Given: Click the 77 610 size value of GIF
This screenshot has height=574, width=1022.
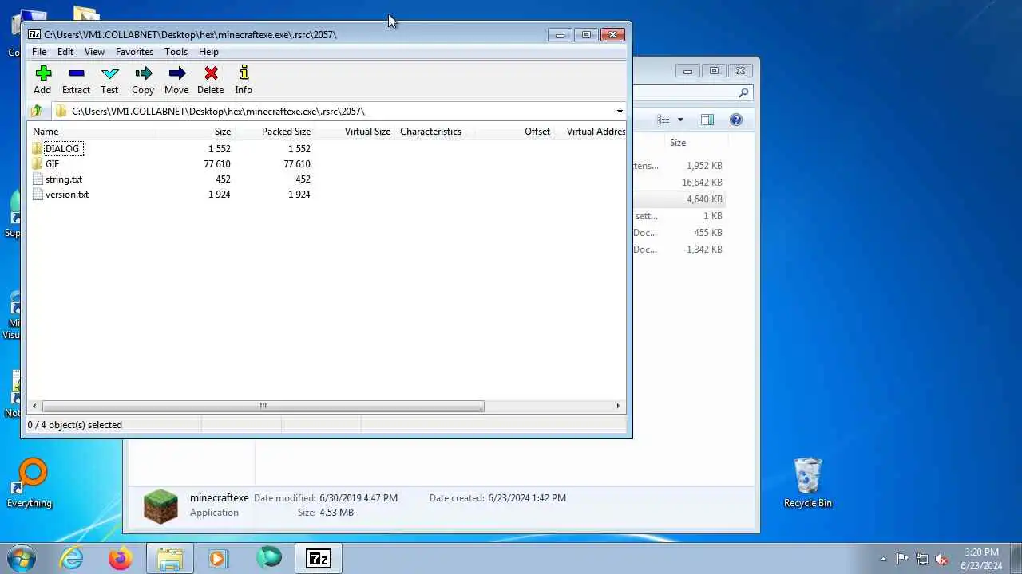Looking at the screenshot, I should tap(217, 164).
